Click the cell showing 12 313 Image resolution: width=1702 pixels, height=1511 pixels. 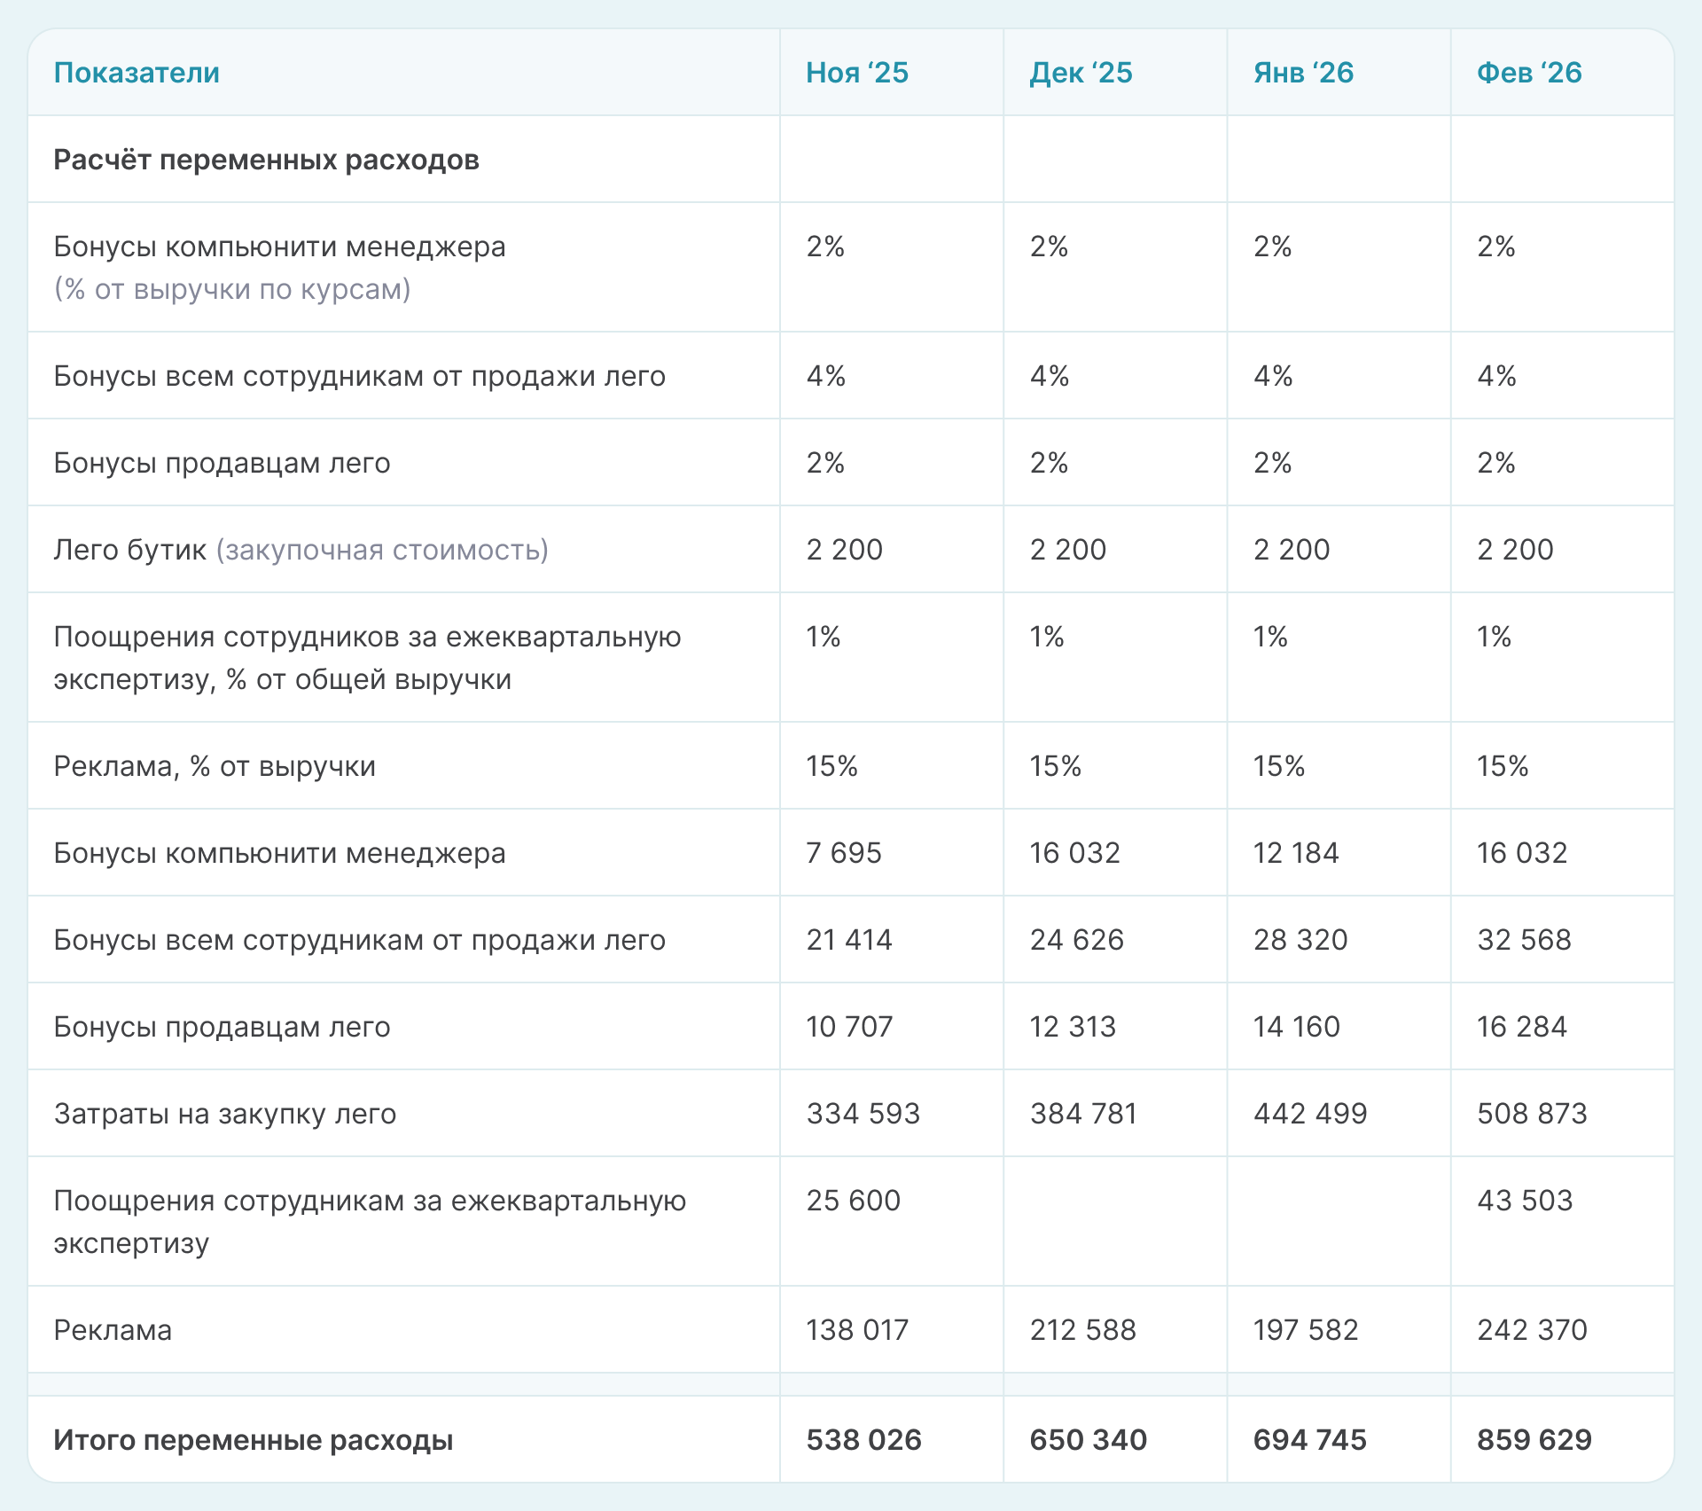click(1073, 1027)
